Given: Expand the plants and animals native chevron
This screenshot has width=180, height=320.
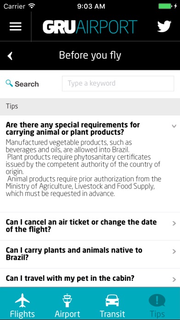Looking at the screenshot, I should [174, 251].
